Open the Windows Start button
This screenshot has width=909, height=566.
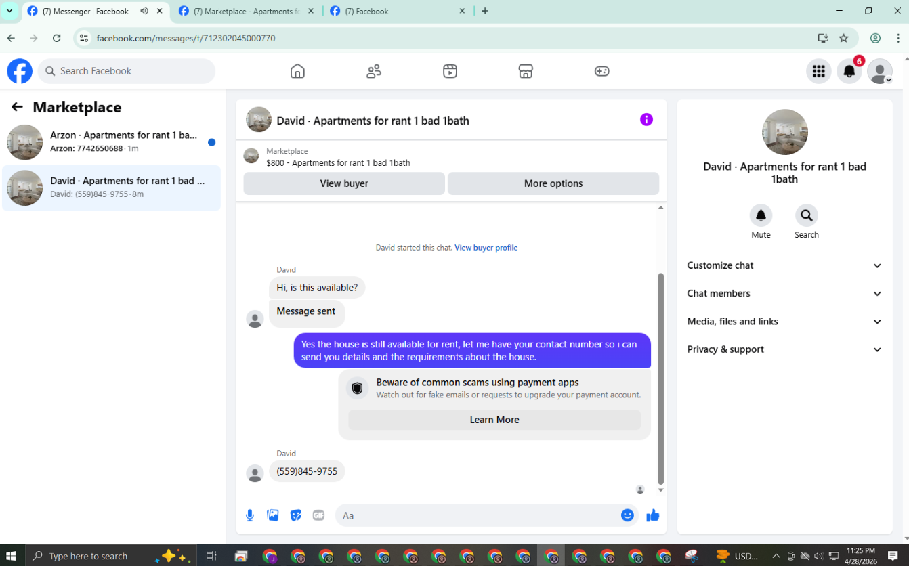coord(12,556)
